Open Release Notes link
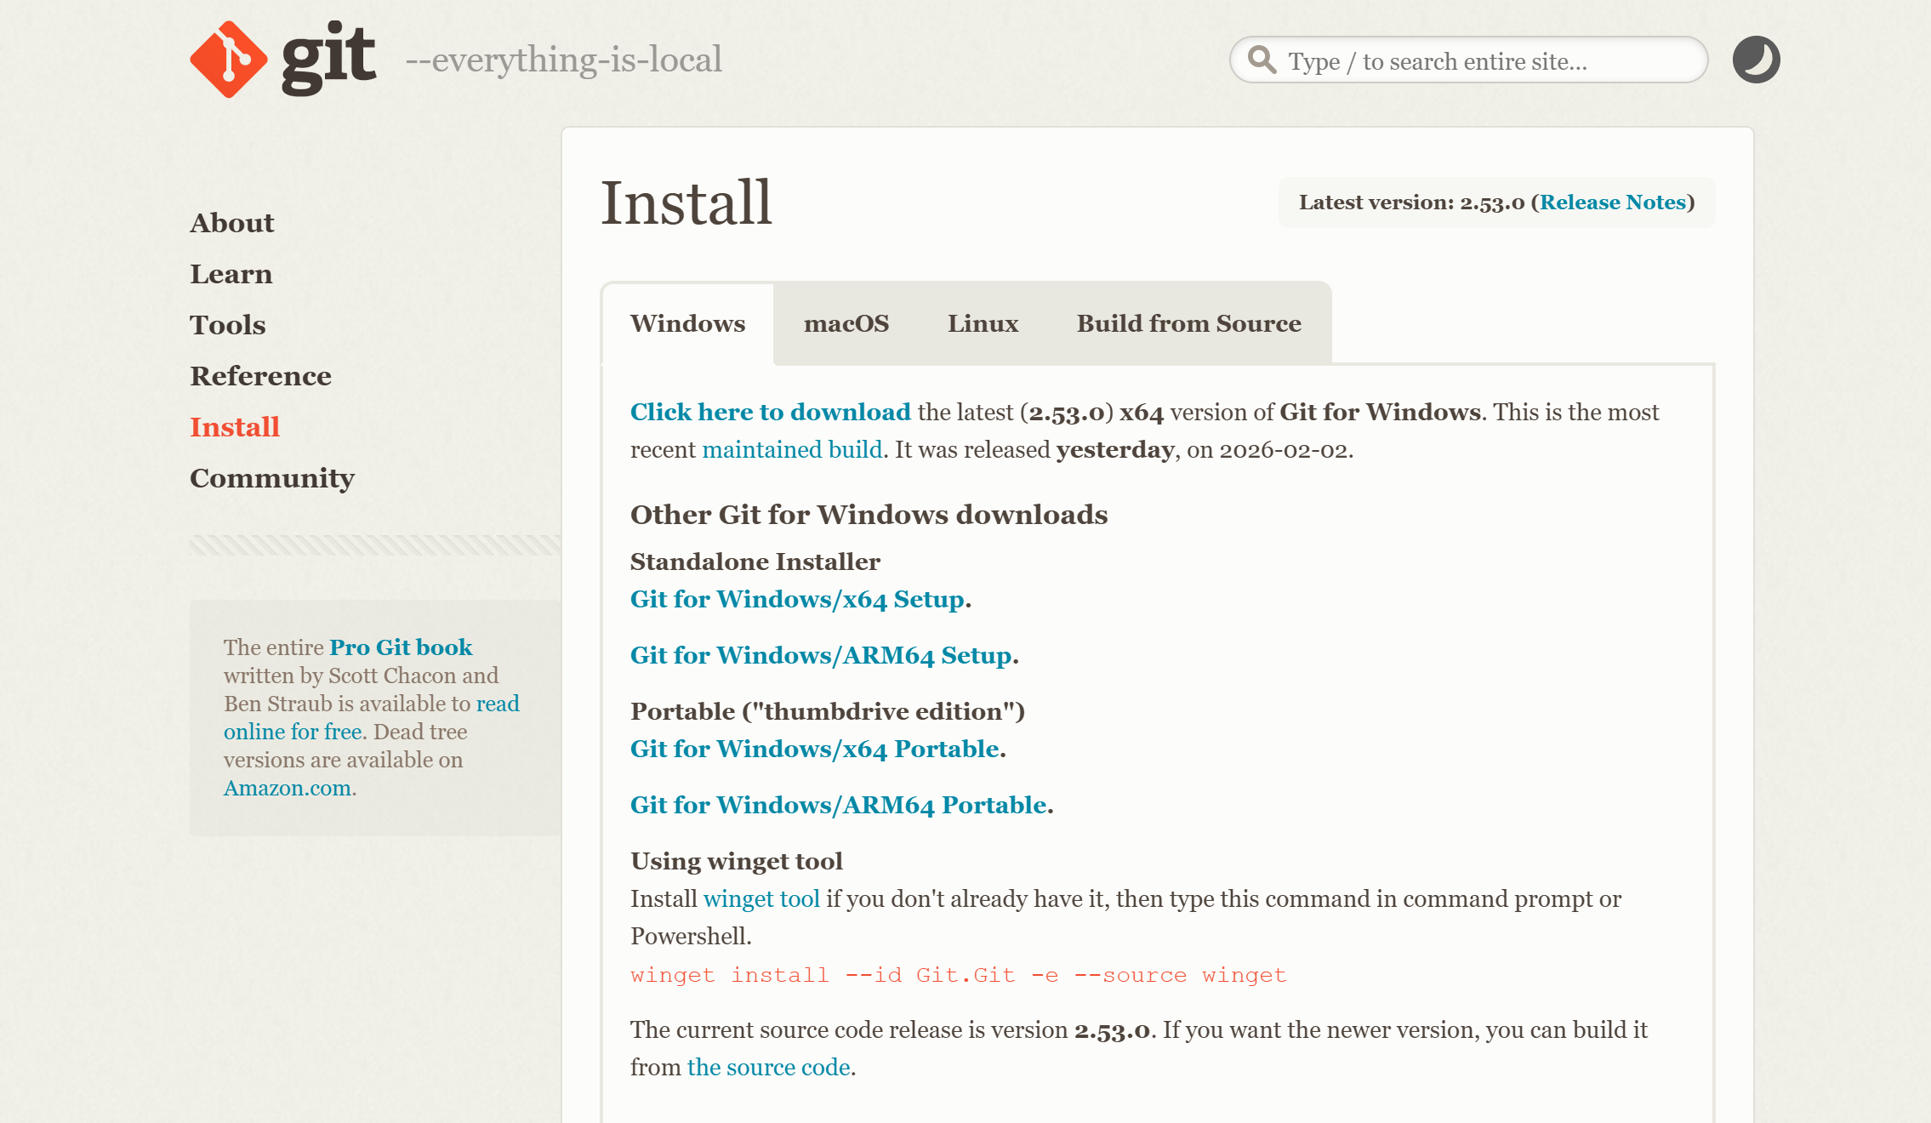1931x1123 pixels. pyautogui.click(x=1613, y=202)
